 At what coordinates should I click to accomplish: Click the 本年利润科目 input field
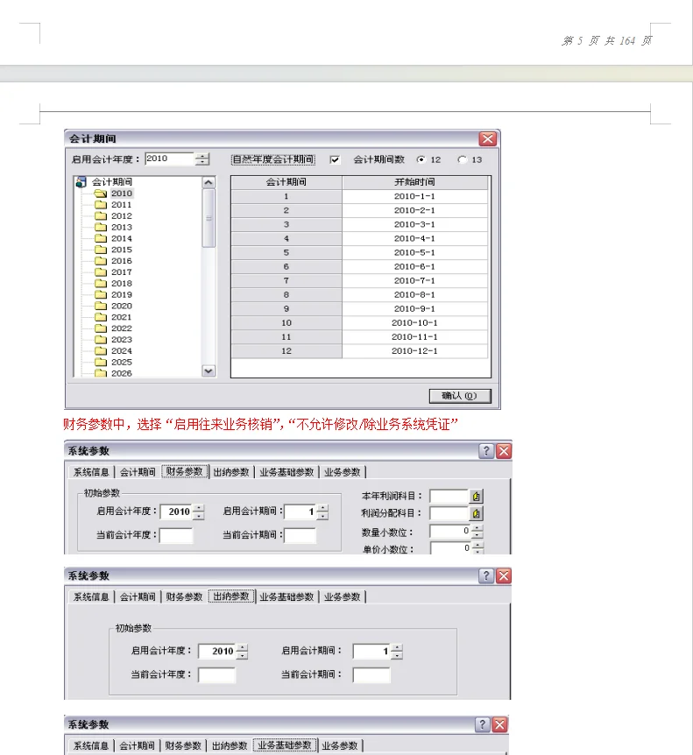click(x=449, y=496)
